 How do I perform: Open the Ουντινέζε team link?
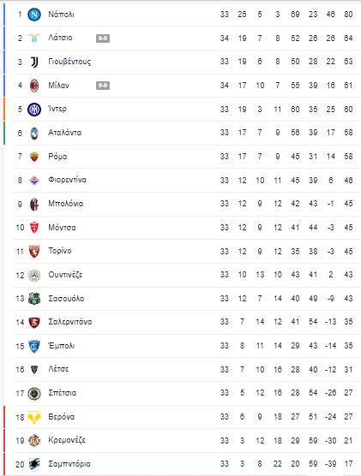tap(65, 275)
